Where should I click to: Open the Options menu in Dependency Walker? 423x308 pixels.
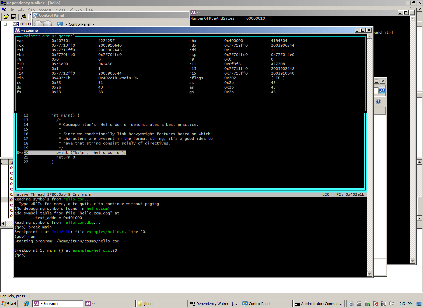pos(45,9)
